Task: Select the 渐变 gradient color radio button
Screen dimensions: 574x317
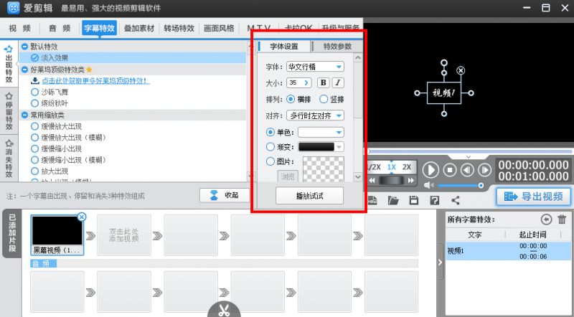Action: coord(270,147)
